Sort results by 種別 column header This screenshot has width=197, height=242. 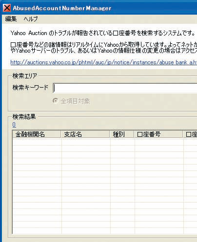pyautogui.click(x=122, y=134)
